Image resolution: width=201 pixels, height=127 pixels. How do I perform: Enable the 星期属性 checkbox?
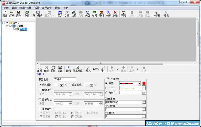[40, 109]
